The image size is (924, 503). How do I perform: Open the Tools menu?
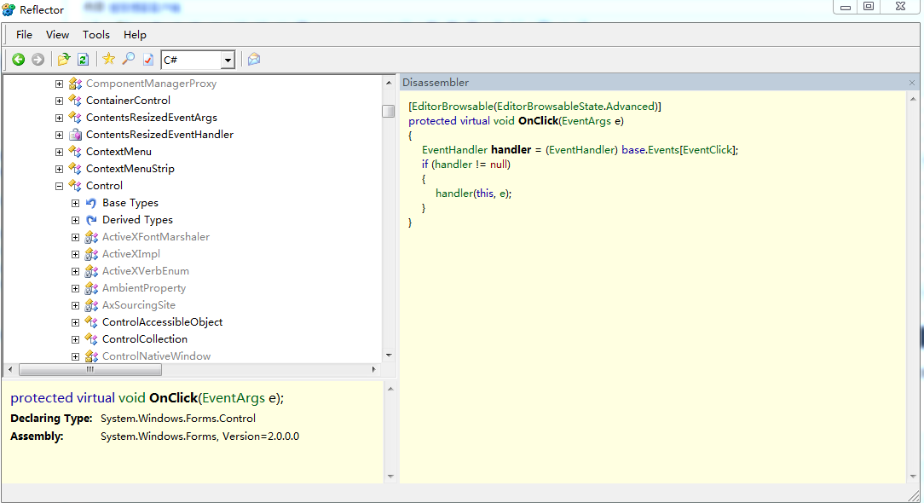[x=96, y=35]
